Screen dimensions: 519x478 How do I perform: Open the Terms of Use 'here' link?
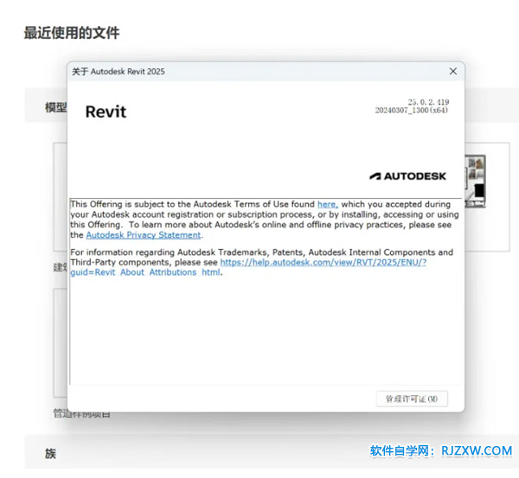pos(327,204)
